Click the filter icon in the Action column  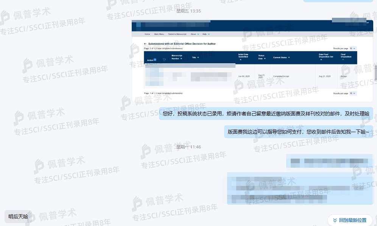pos(164,60)
